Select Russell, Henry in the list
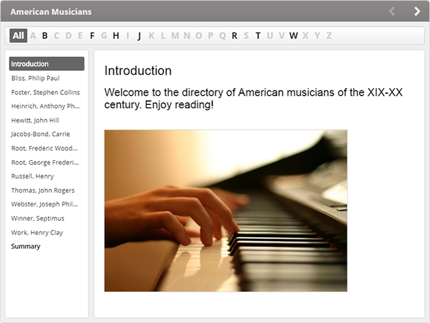Image resolution: width=430 pixels, height=323 pixels. pyautogui.click(x=33, y=176)
